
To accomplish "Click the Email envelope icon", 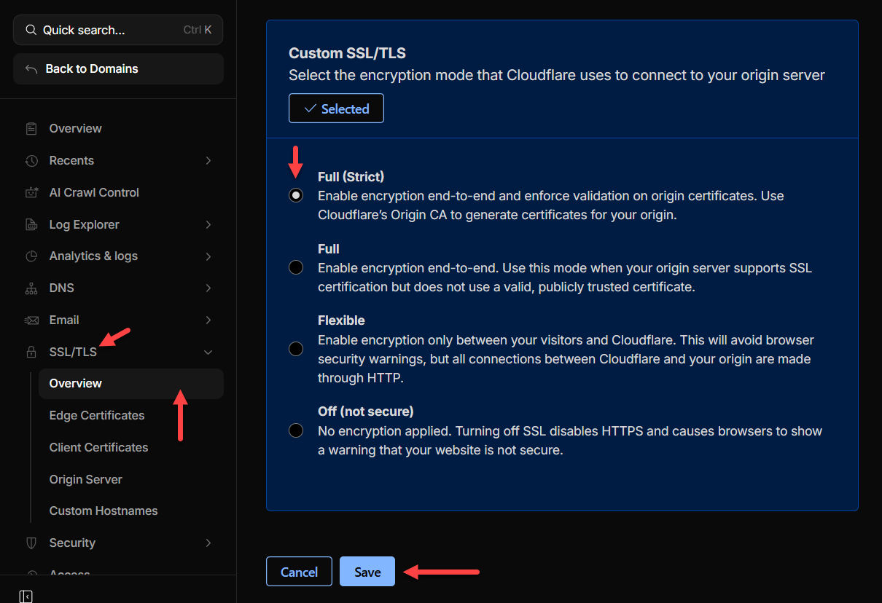I will [31, 320].
